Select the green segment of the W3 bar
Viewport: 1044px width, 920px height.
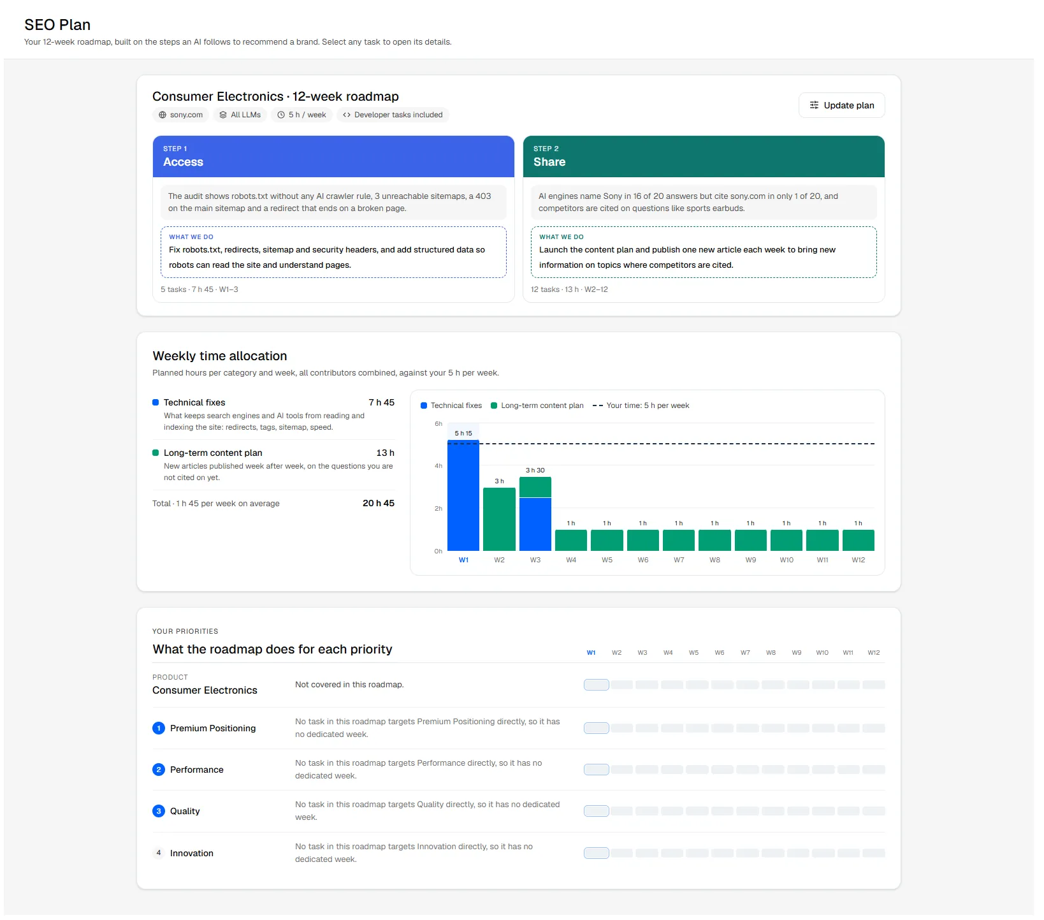pos(535,487)
